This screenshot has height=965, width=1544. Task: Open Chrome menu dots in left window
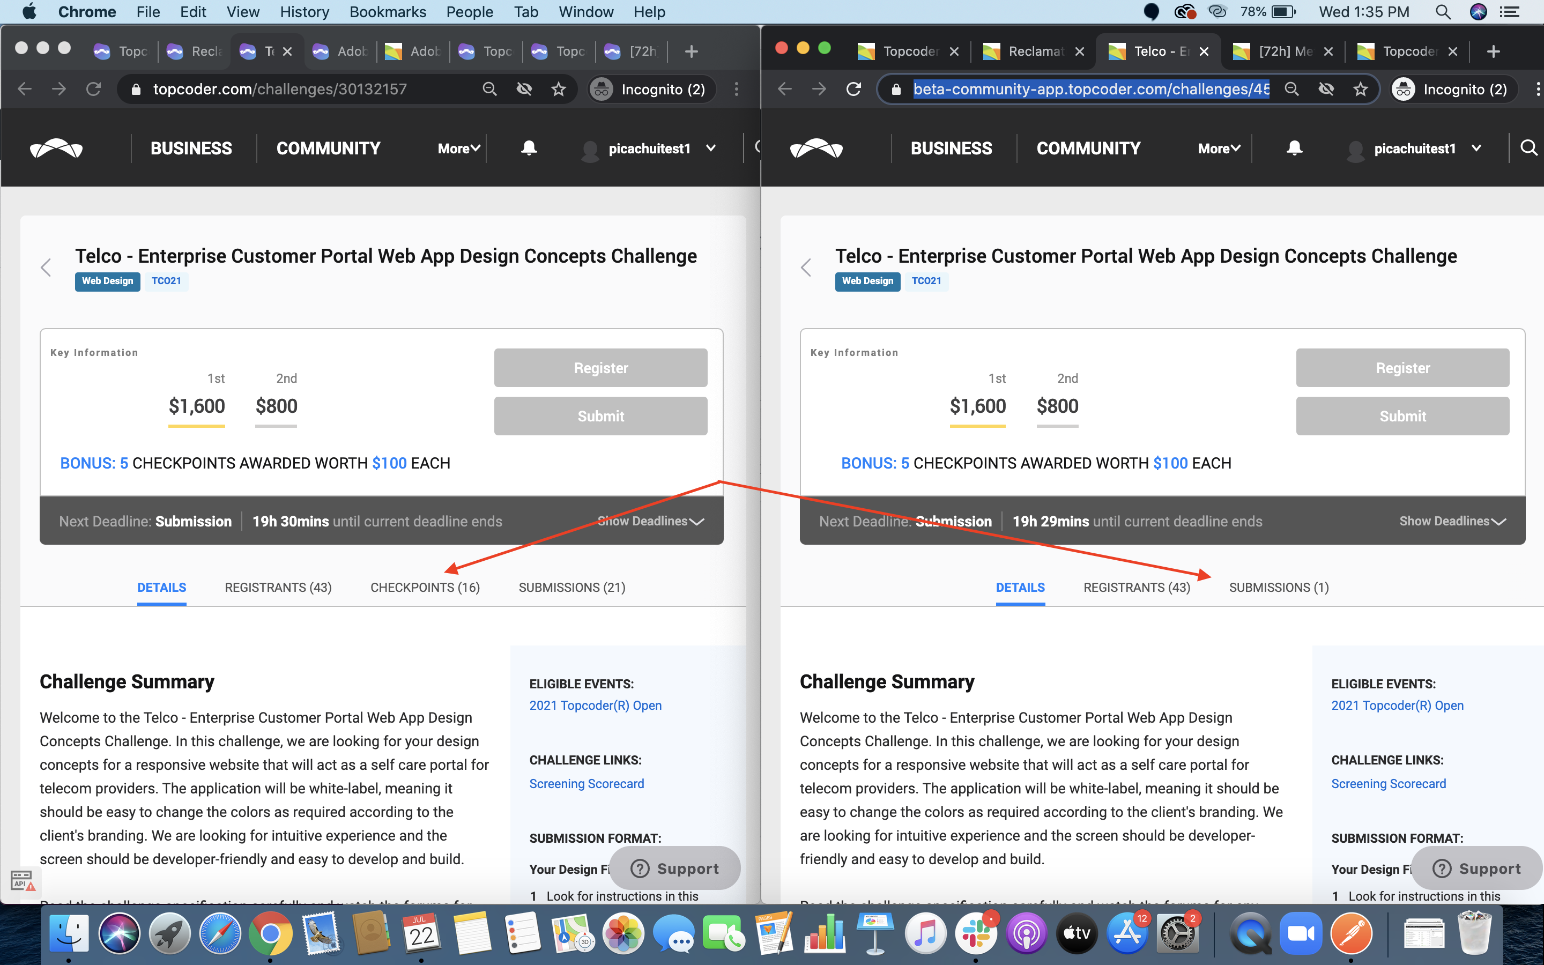(736, 88)
